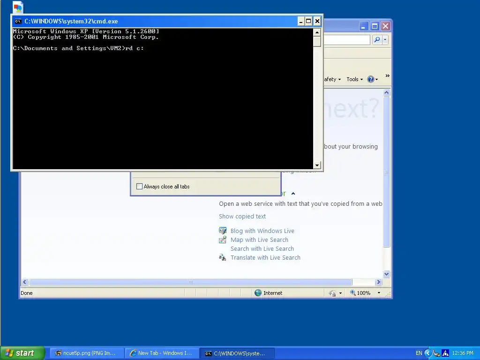Screen dimensions: 480x360
Task: Click the rd c: command line text
Action: click(x=135, y=48)
